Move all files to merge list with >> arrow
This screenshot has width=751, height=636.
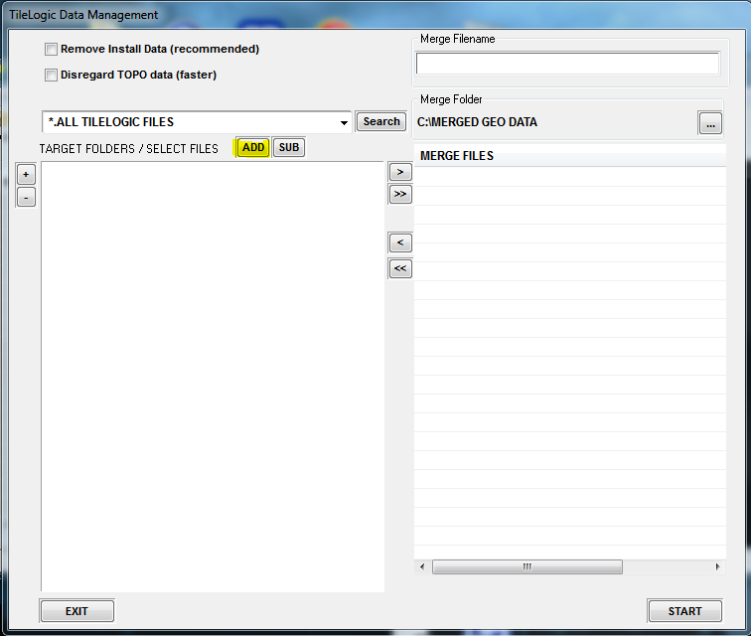click(399, 195)
